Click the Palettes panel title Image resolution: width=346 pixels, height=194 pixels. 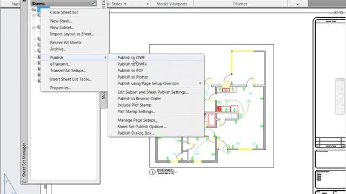pos(240,4)
